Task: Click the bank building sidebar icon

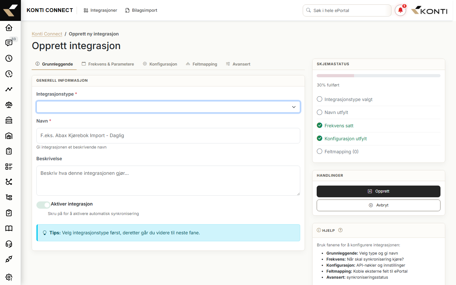Action: (x=9, y=120)
